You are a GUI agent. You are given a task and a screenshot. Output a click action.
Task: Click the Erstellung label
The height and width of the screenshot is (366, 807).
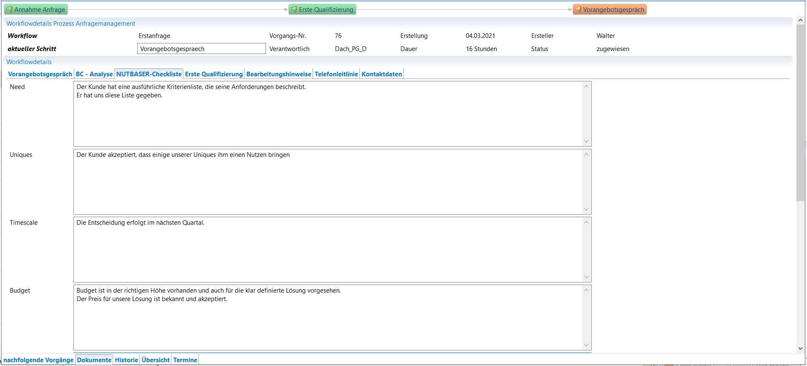414,36
